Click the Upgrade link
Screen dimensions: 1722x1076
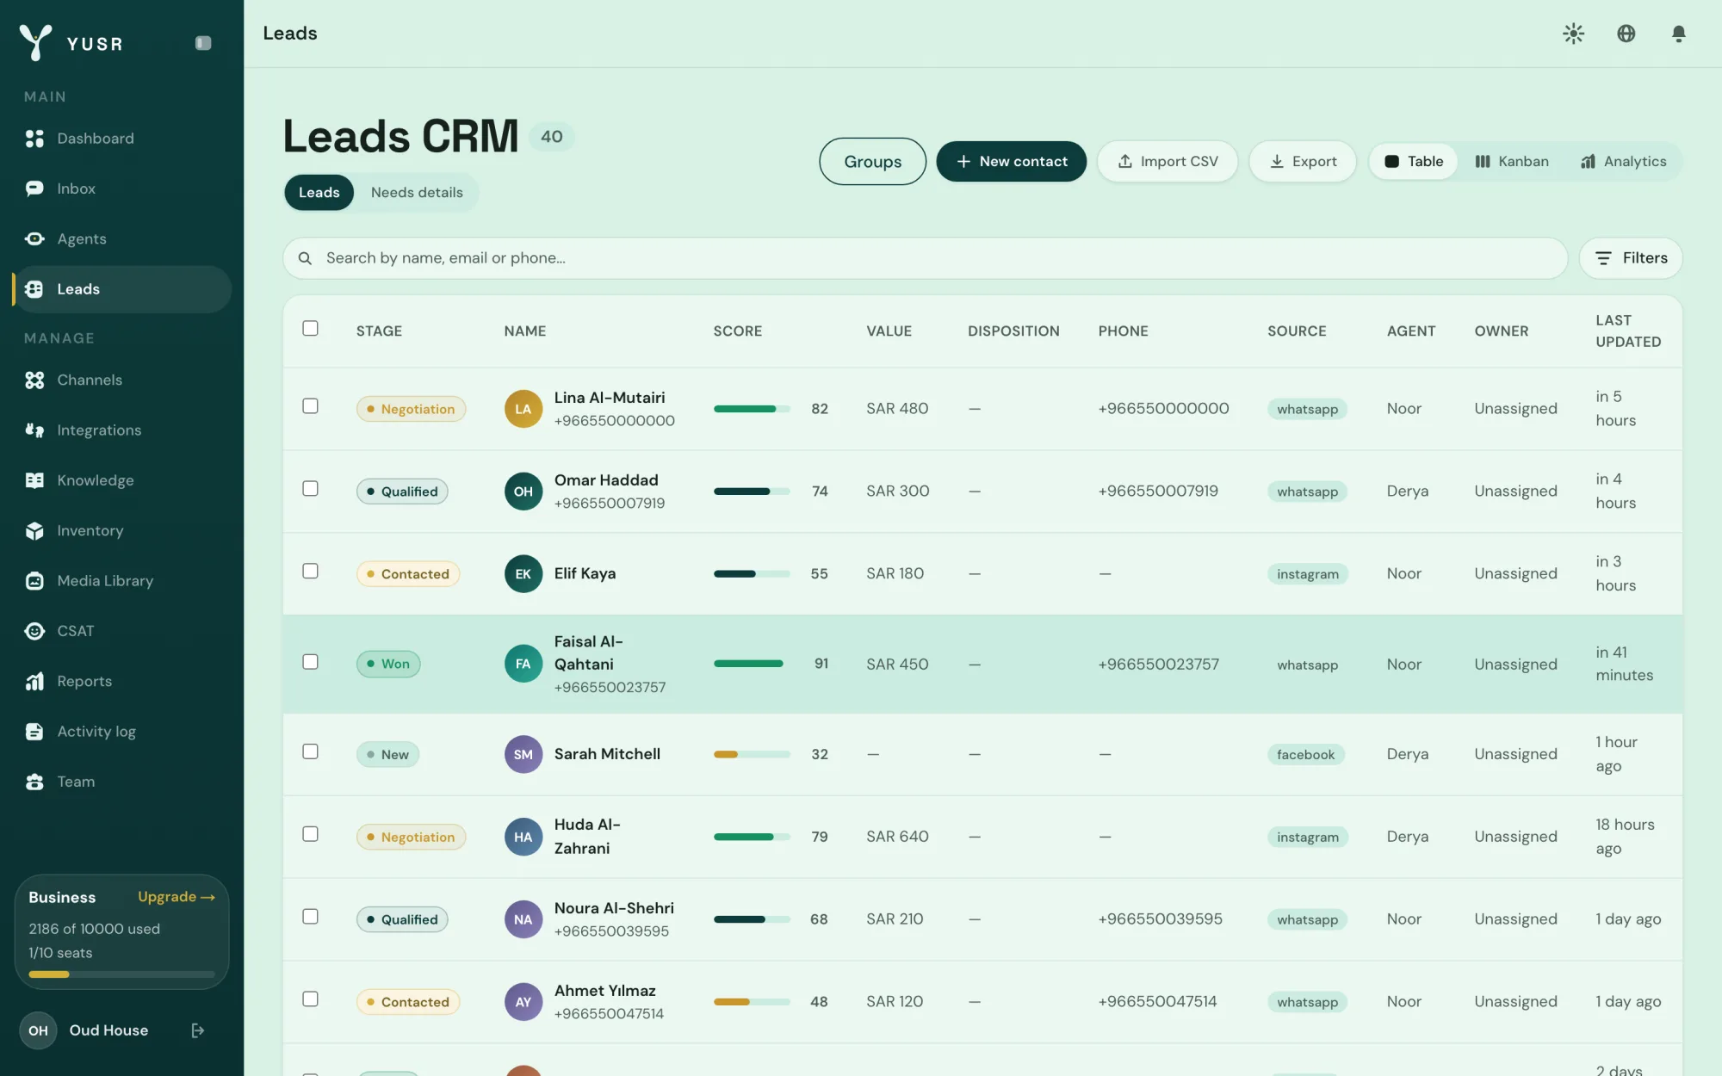177,897
